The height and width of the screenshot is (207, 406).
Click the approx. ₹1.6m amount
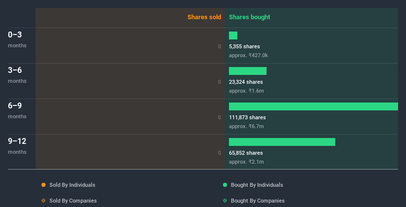tap(246, 91)
